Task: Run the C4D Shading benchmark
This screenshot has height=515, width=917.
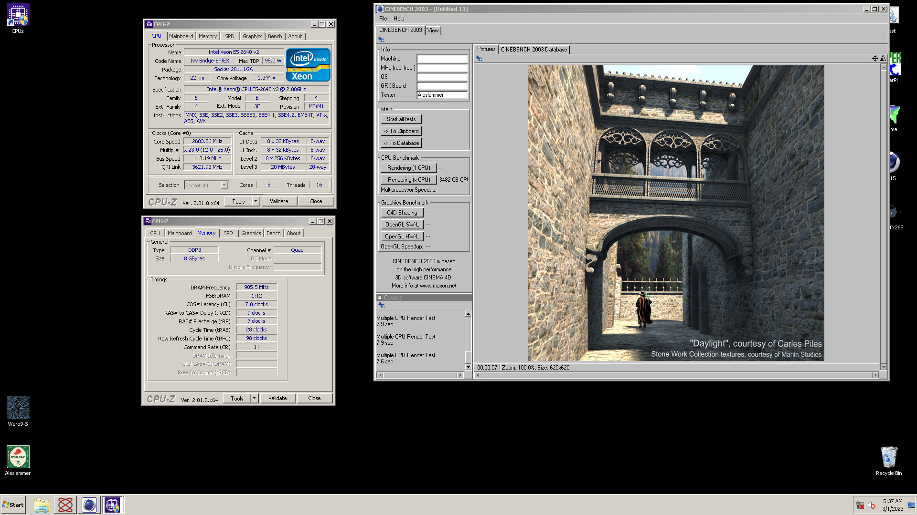Action: coord(402,213)
